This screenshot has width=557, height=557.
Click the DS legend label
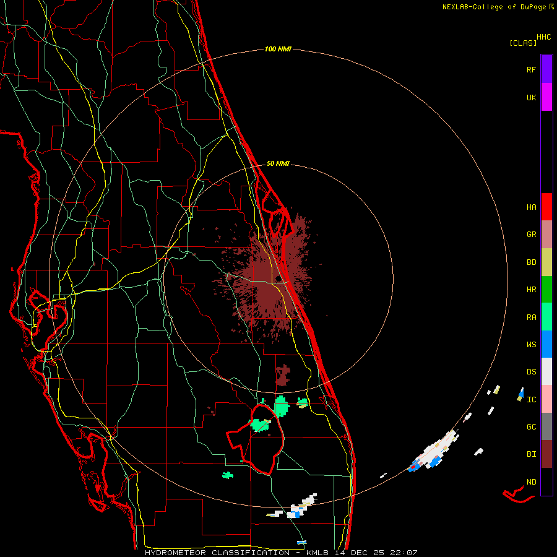(x=531, y=372)
